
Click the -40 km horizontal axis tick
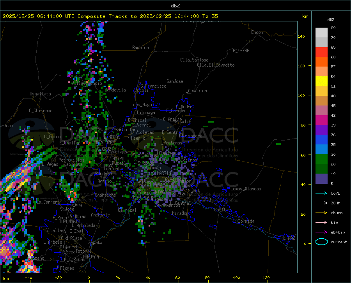click(x=28, y=278)
